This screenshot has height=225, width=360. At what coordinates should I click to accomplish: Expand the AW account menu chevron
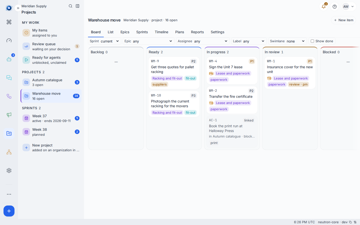(352, 6)
